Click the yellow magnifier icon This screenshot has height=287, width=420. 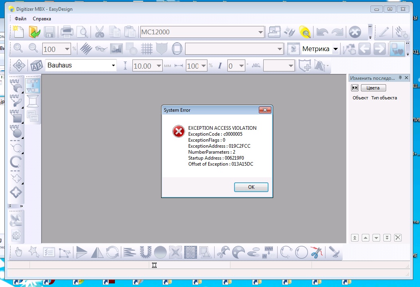click(305, 32)
